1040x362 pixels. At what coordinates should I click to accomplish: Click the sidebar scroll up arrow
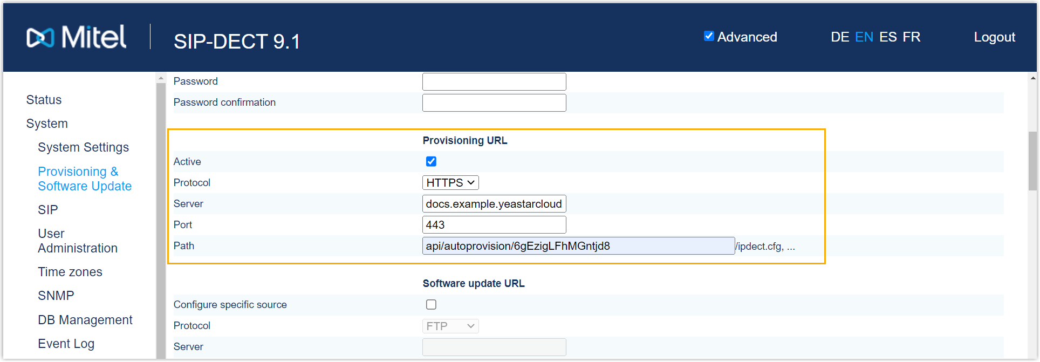click(x=161, y=79)
